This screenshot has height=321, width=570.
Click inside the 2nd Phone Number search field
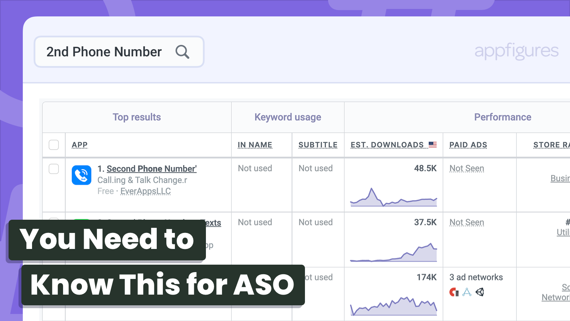(103, 52)
